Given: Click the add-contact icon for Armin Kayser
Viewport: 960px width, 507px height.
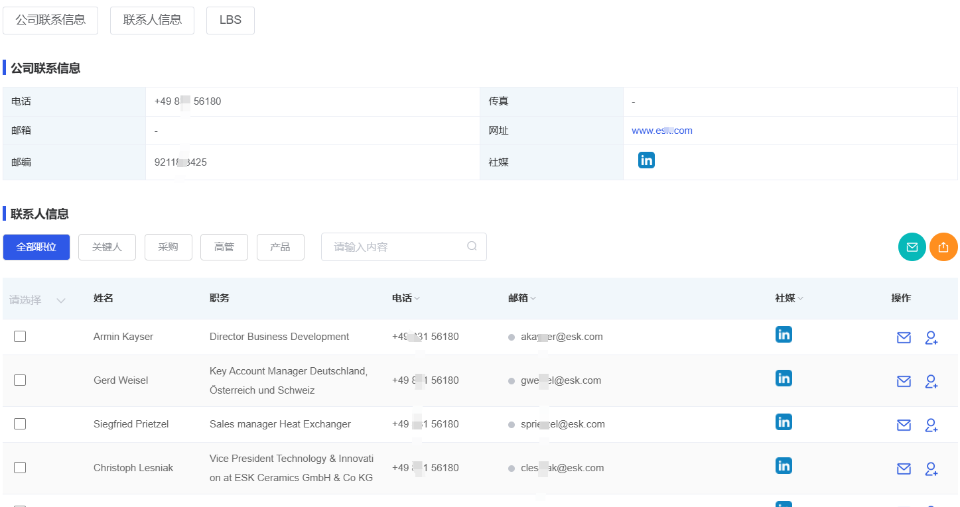Looking at the screenshot, I should pyautogui.click(x=931, y=338).
